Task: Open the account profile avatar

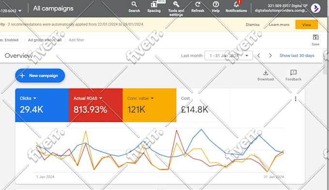Action: pos(315,9)
